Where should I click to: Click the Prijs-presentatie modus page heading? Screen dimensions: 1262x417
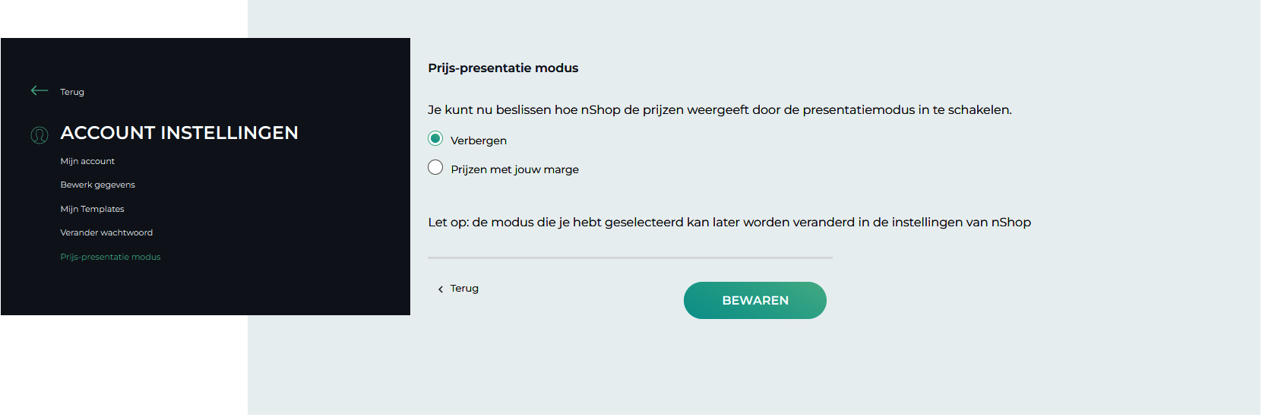pyautogui.click(x=503, y=68)
